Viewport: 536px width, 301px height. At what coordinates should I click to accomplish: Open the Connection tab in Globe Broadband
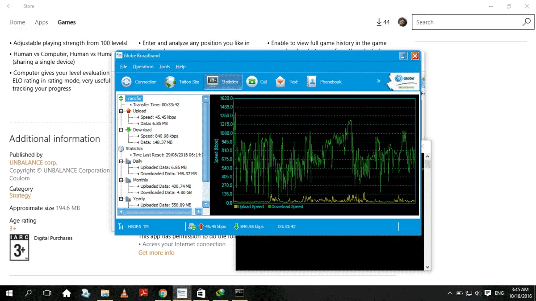(x=139, y=82)
